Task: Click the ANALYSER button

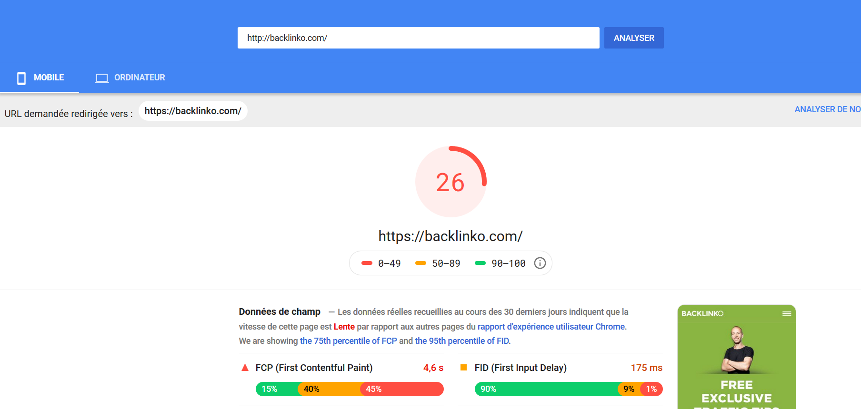Action: coord(634,38)
